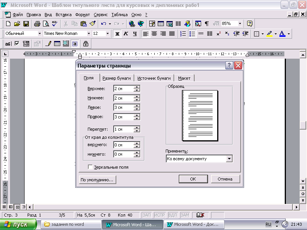Open the highlight color dropdown arrow
Viewport: 307px width, 230px height.
pos(276,34)
